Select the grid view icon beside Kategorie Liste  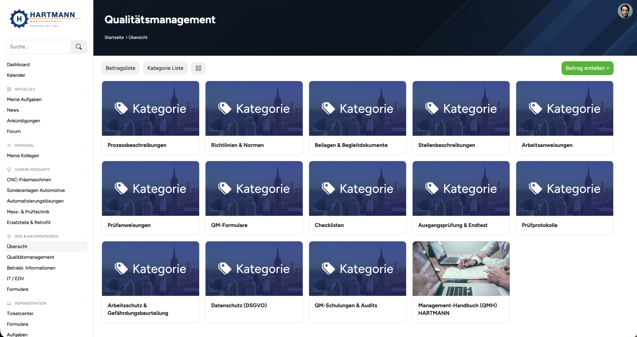tap(198, 68)
